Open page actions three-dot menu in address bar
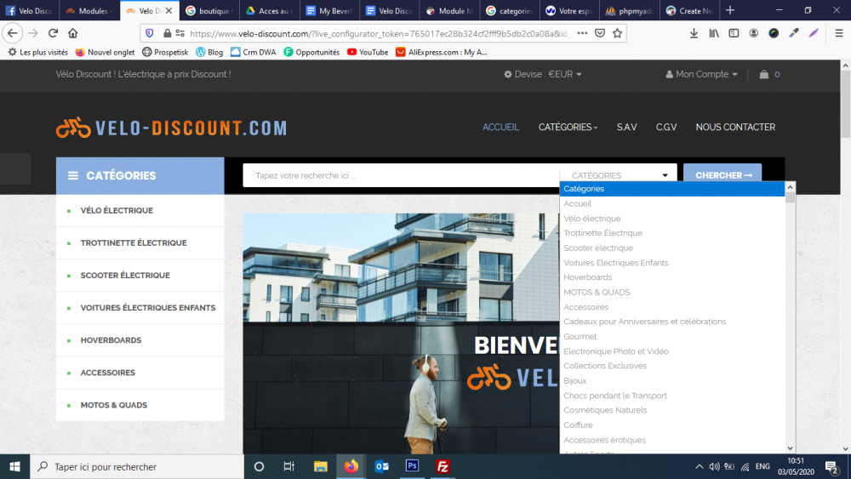The image size is (851, 479). coord(582,33)
